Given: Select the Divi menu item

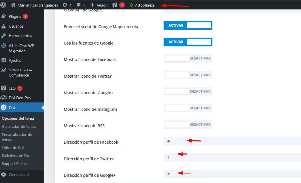Looking at the screenshot, I should [x=22, y=107].
